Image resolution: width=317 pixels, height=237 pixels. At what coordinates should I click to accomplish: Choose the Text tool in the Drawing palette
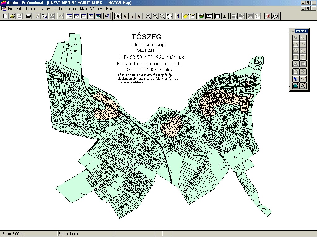(296, 64)
